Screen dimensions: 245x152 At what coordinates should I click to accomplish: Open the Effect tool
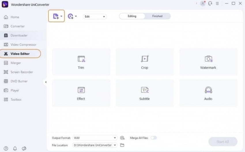pyautogui.click(x=81, y=93)
